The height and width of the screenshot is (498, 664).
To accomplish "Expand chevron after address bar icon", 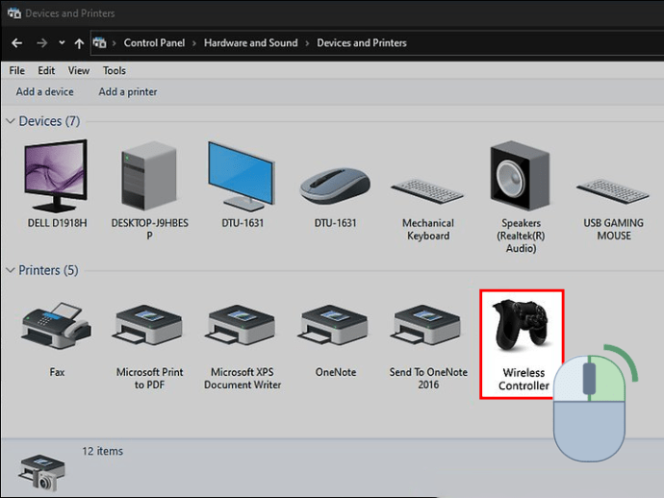I will [115, 43].
